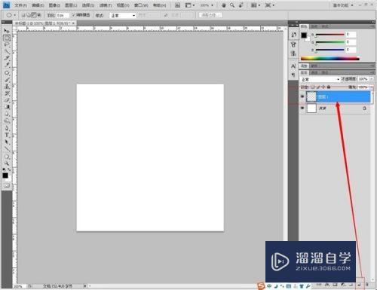The width and height of the screenshot is (377, 290).
Task: Select the Pen tool
Action: pos(7,128)
